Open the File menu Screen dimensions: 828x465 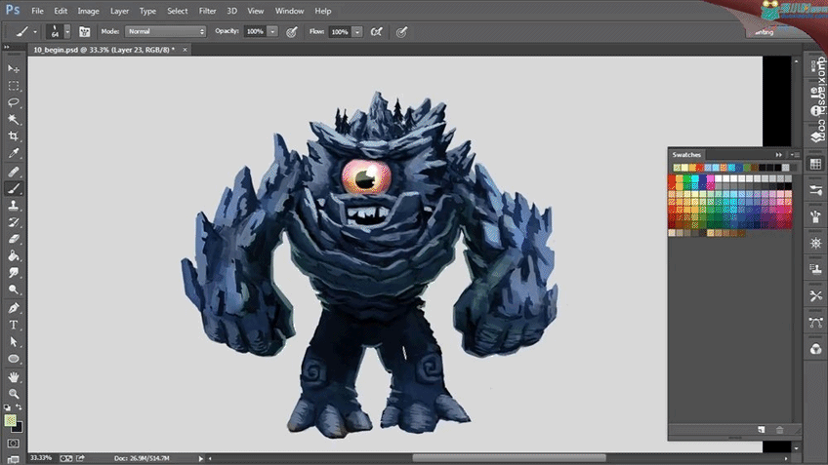click(37, 11)
